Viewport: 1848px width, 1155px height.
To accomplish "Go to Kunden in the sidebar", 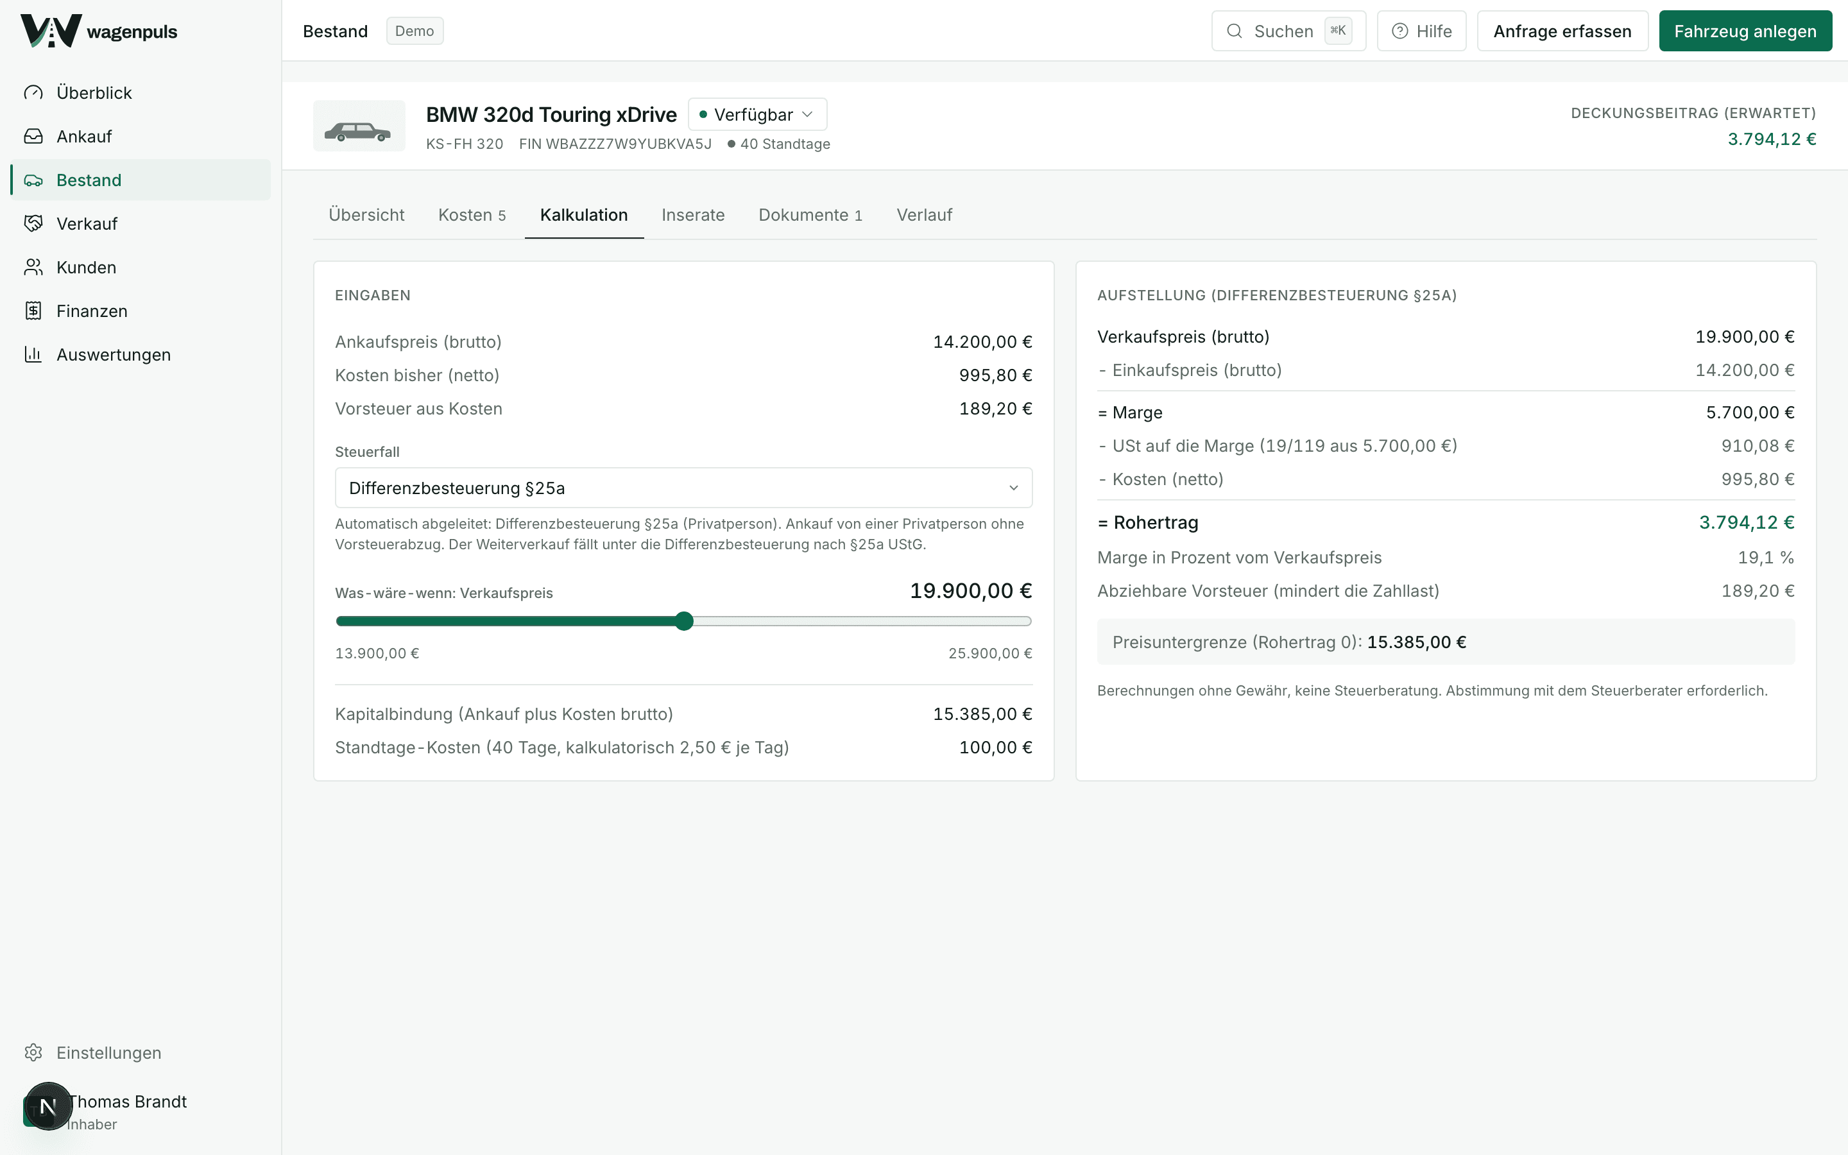I will (x=141, y=268).
